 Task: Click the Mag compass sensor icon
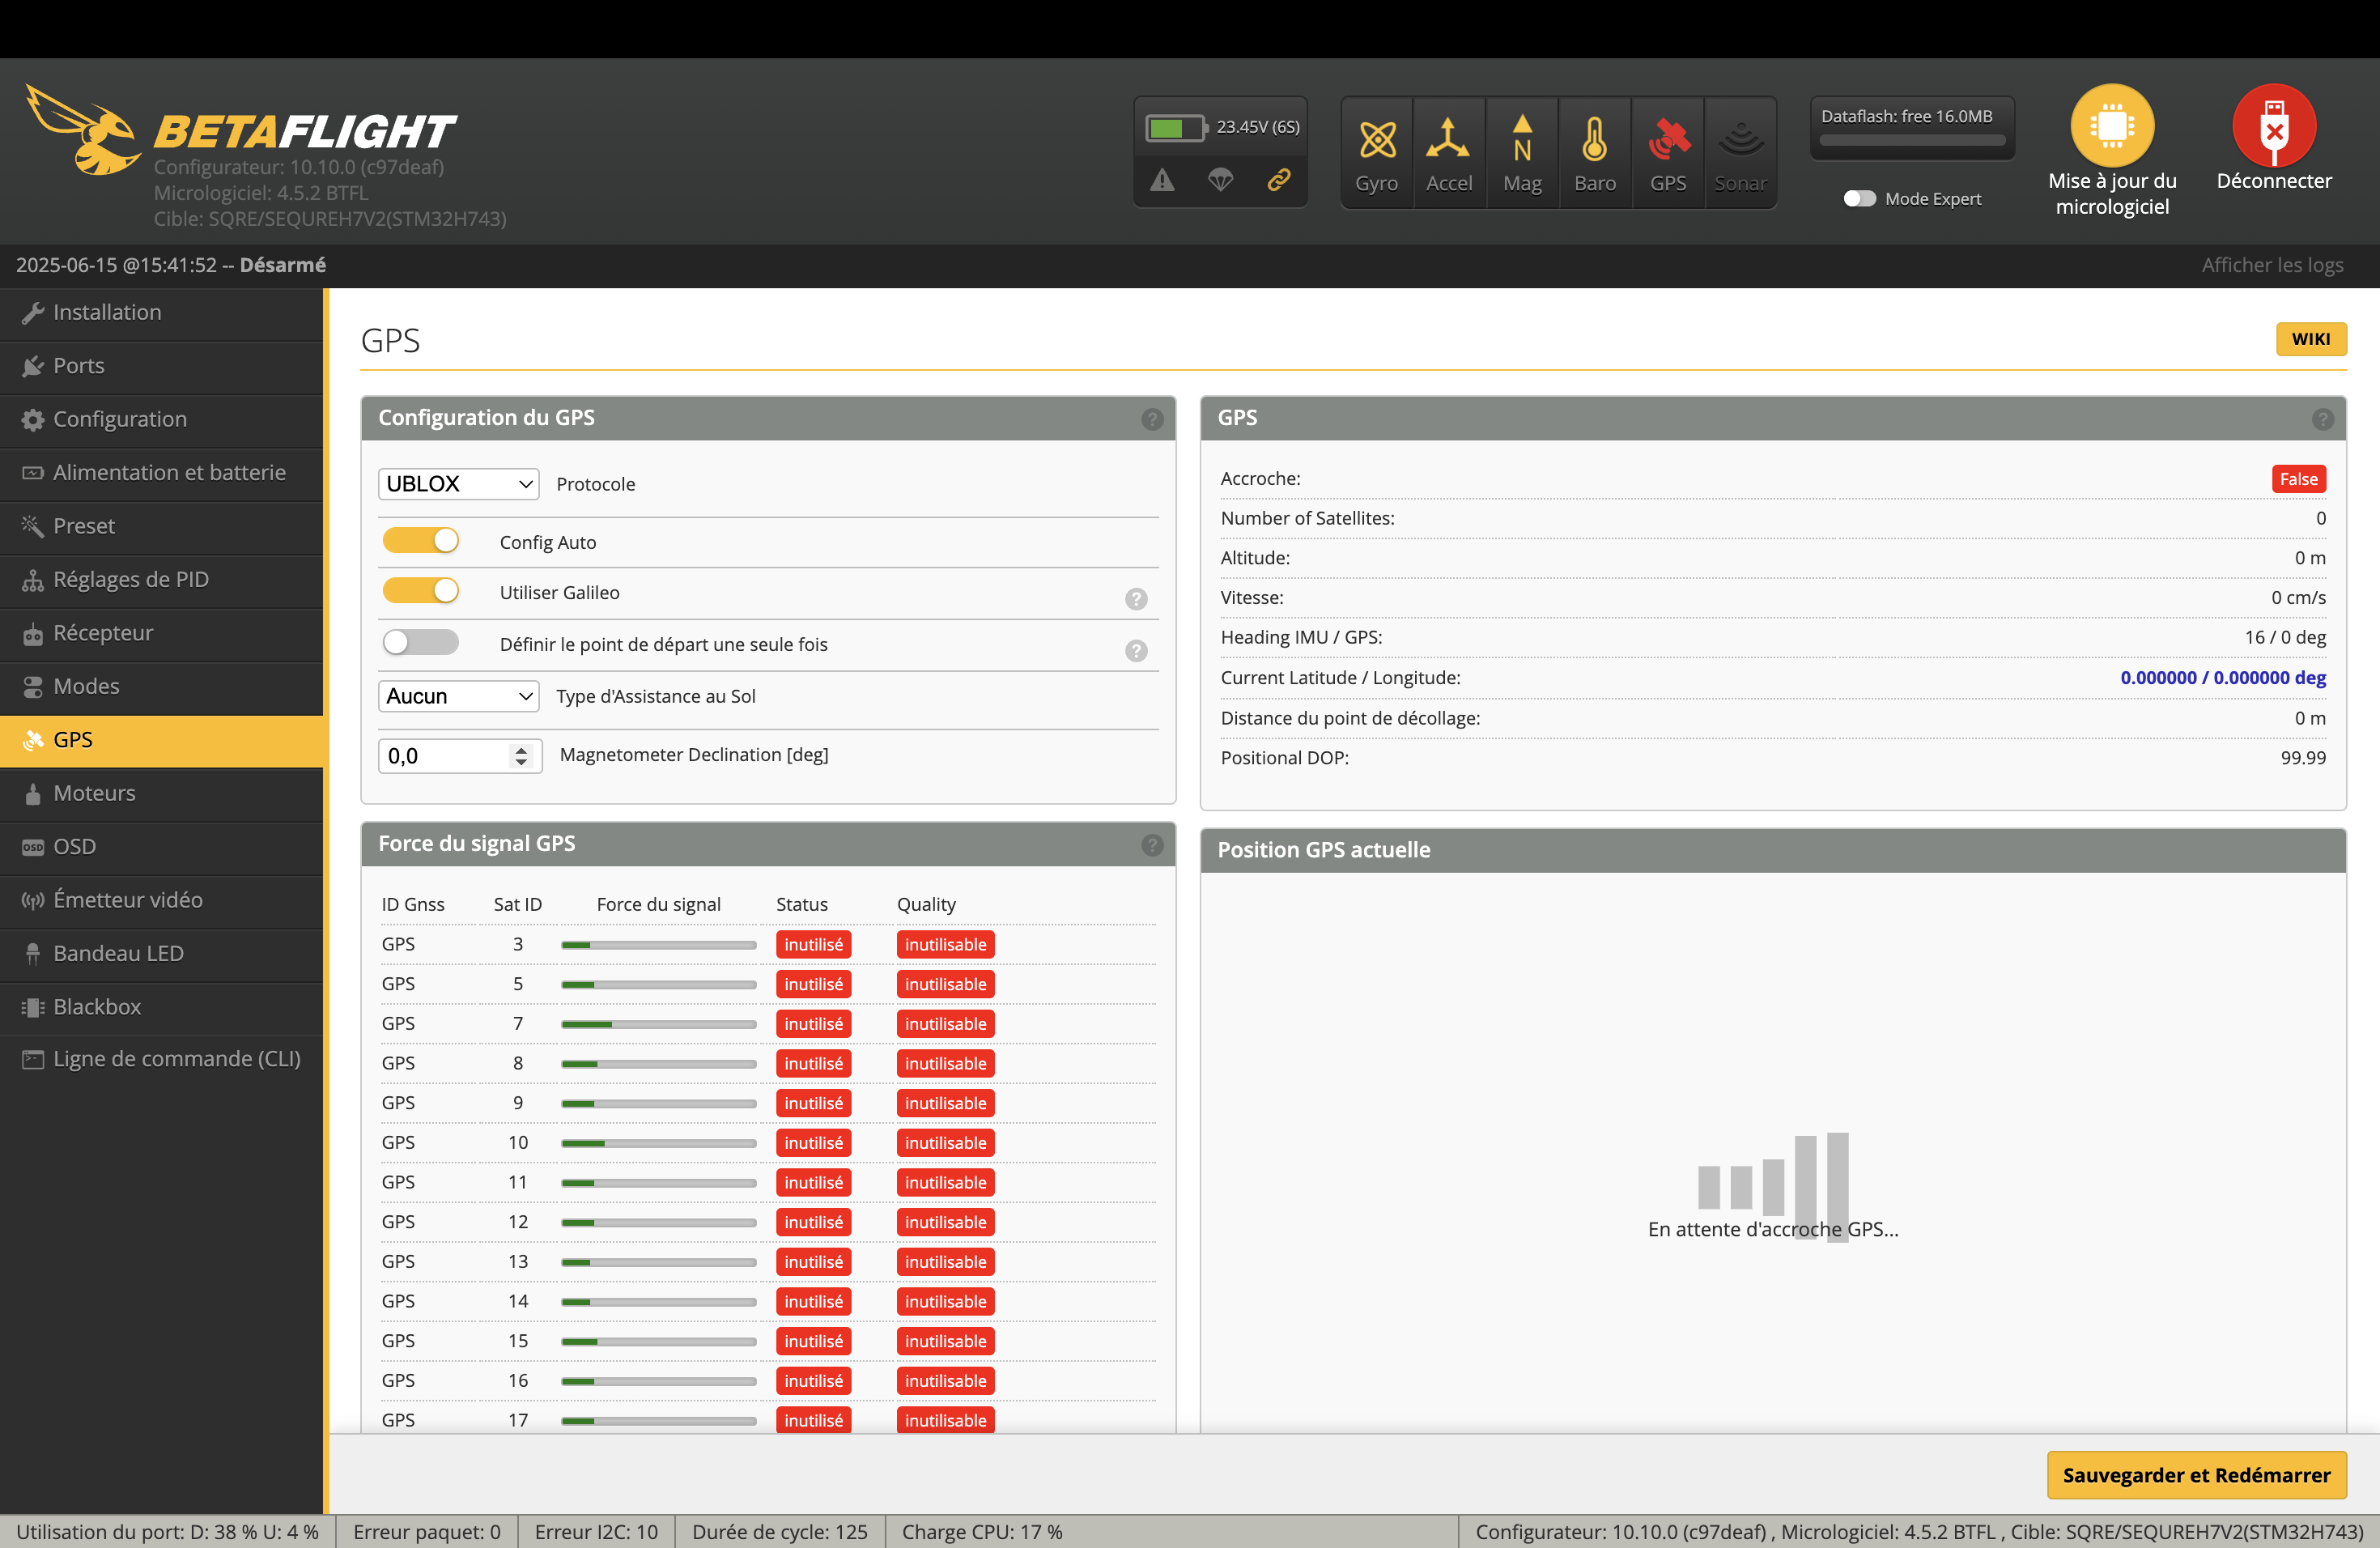[1521, 141]
